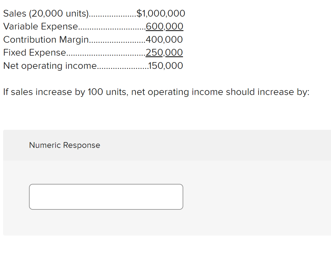Click the underlined 250,000 amount

click(x=164, y=52)
